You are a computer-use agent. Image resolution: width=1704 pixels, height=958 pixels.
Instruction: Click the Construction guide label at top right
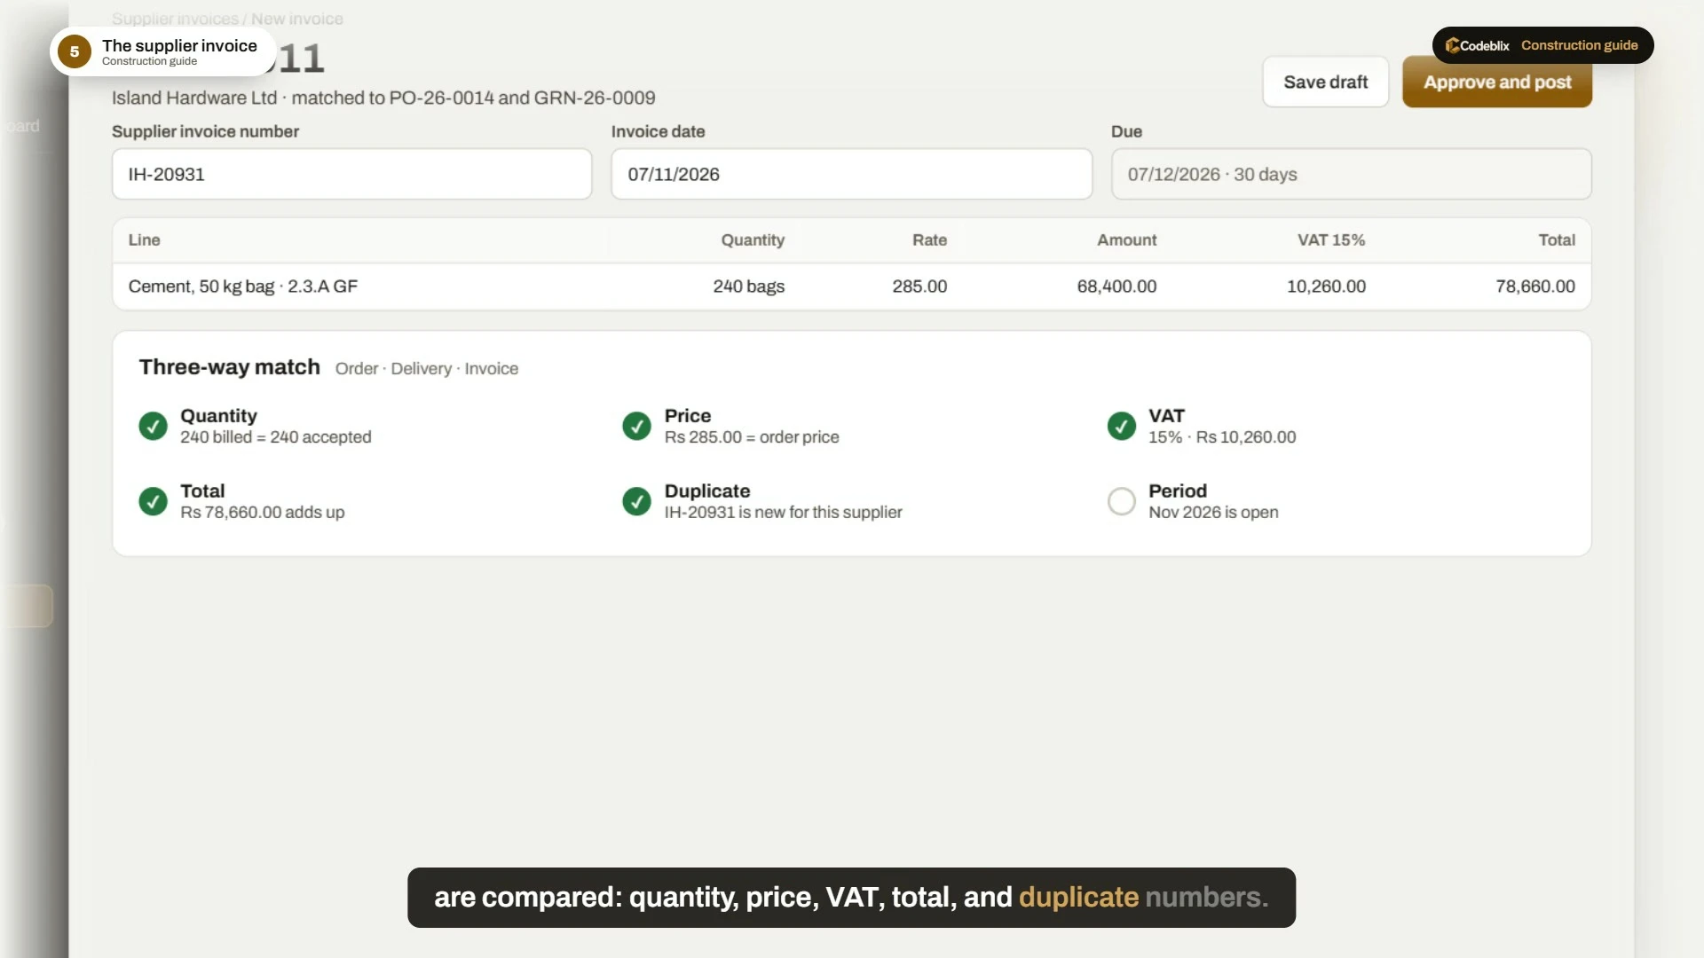pyautogui.click(x=1579, y=45)
